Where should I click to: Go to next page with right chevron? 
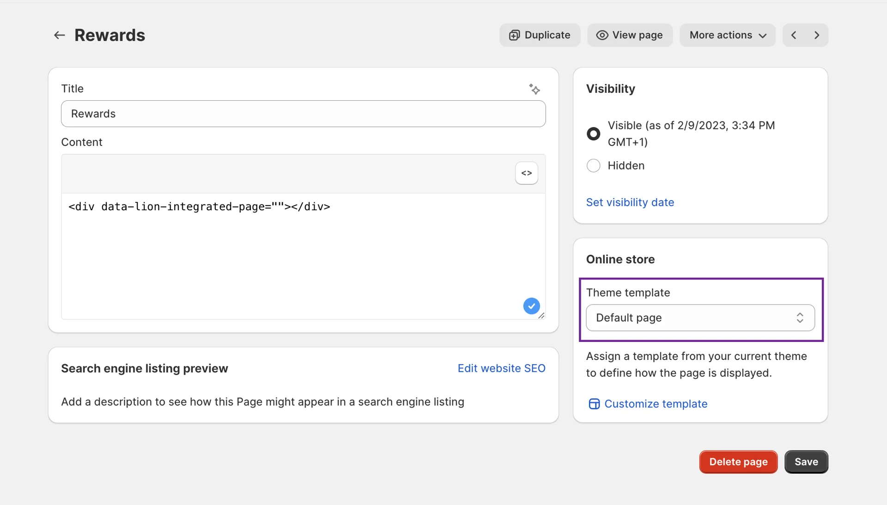[817, 35]
